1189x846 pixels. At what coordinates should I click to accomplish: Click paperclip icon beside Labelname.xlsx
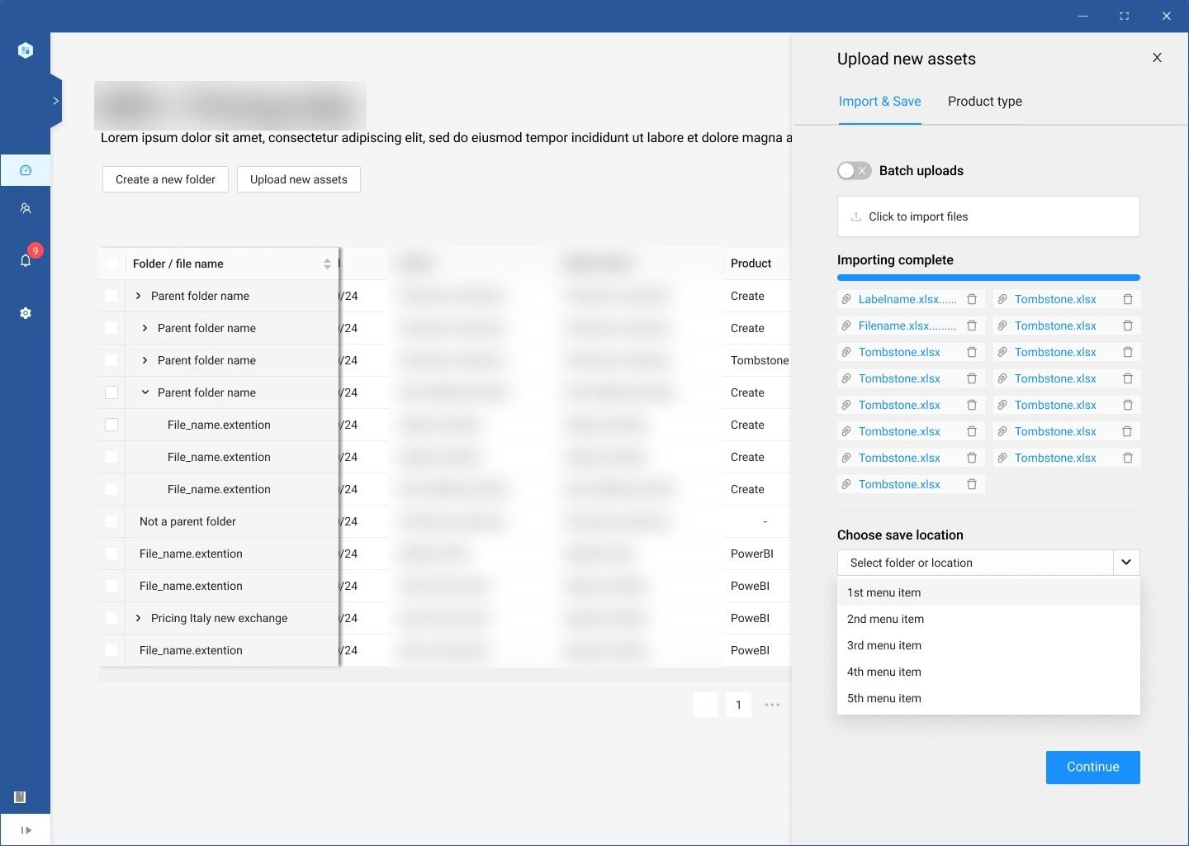[846, 299]
